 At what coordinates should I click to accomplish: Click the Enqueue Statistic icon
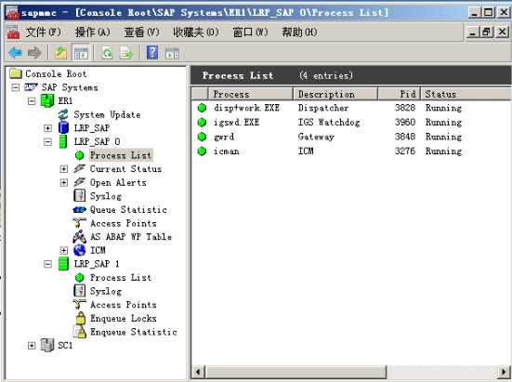[80, 332]
